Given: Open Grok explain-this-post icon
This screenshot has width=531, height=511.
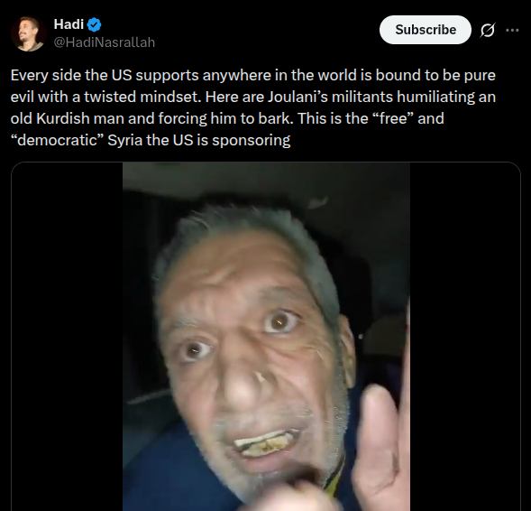Looking at the screenshot, I should point(488,30).
